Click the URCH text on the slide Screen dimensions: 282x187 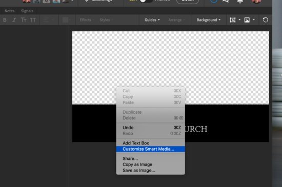click(196, 129)
